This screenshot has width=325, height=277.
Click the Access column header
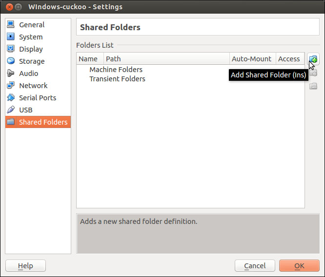(x=290, y=59)
